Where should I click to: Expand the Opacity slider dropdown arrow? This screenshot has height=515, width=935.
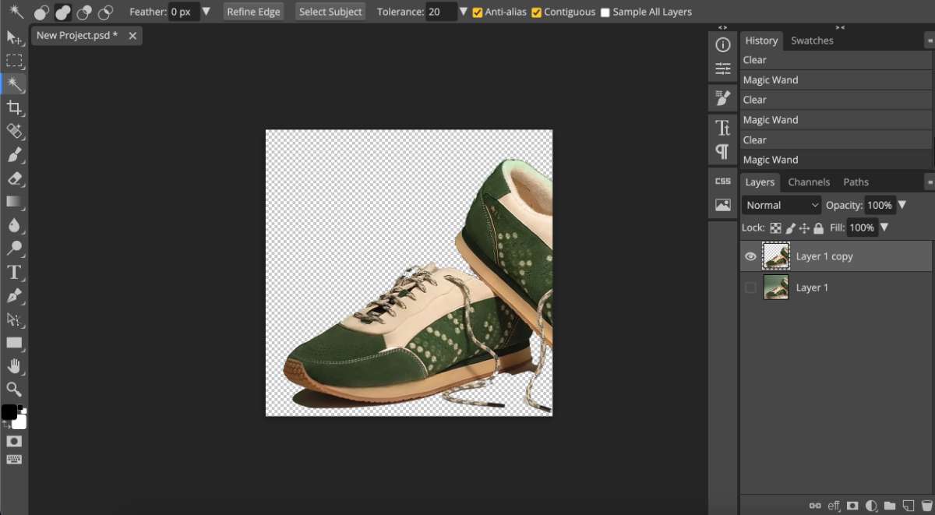click(902, 205)
